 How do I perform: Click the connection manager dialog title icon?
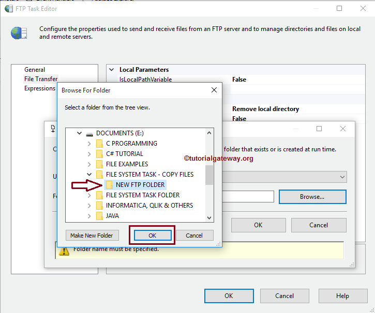pyautogui.click(x=53, y=129)
